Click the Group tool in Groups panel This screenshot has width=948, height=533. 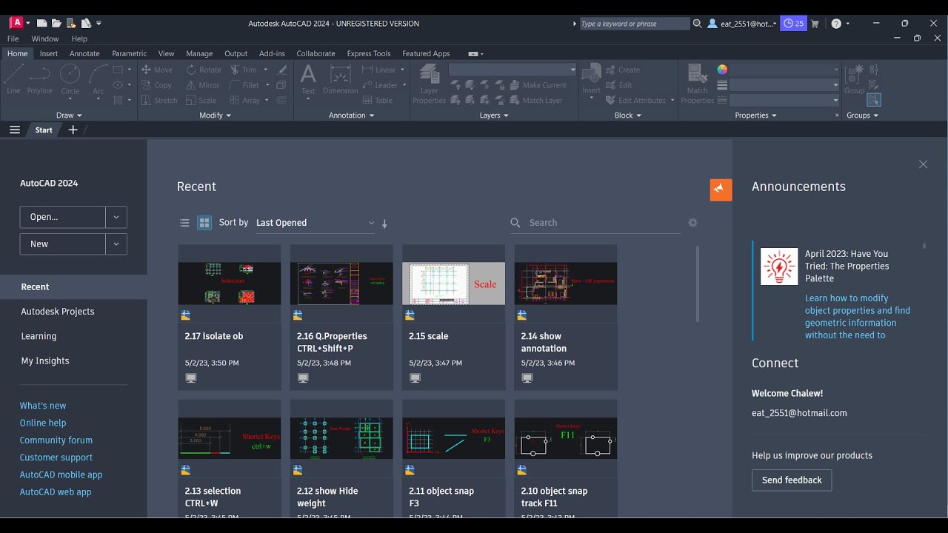pyautogui.click(x=854, y=80)
